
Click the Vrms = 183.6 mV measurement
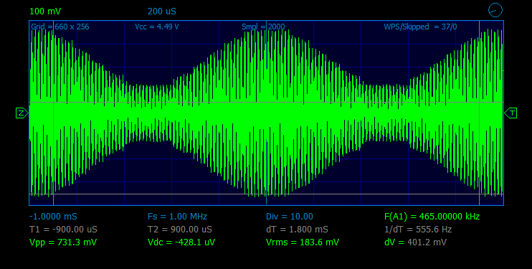(x=303, y=242)
